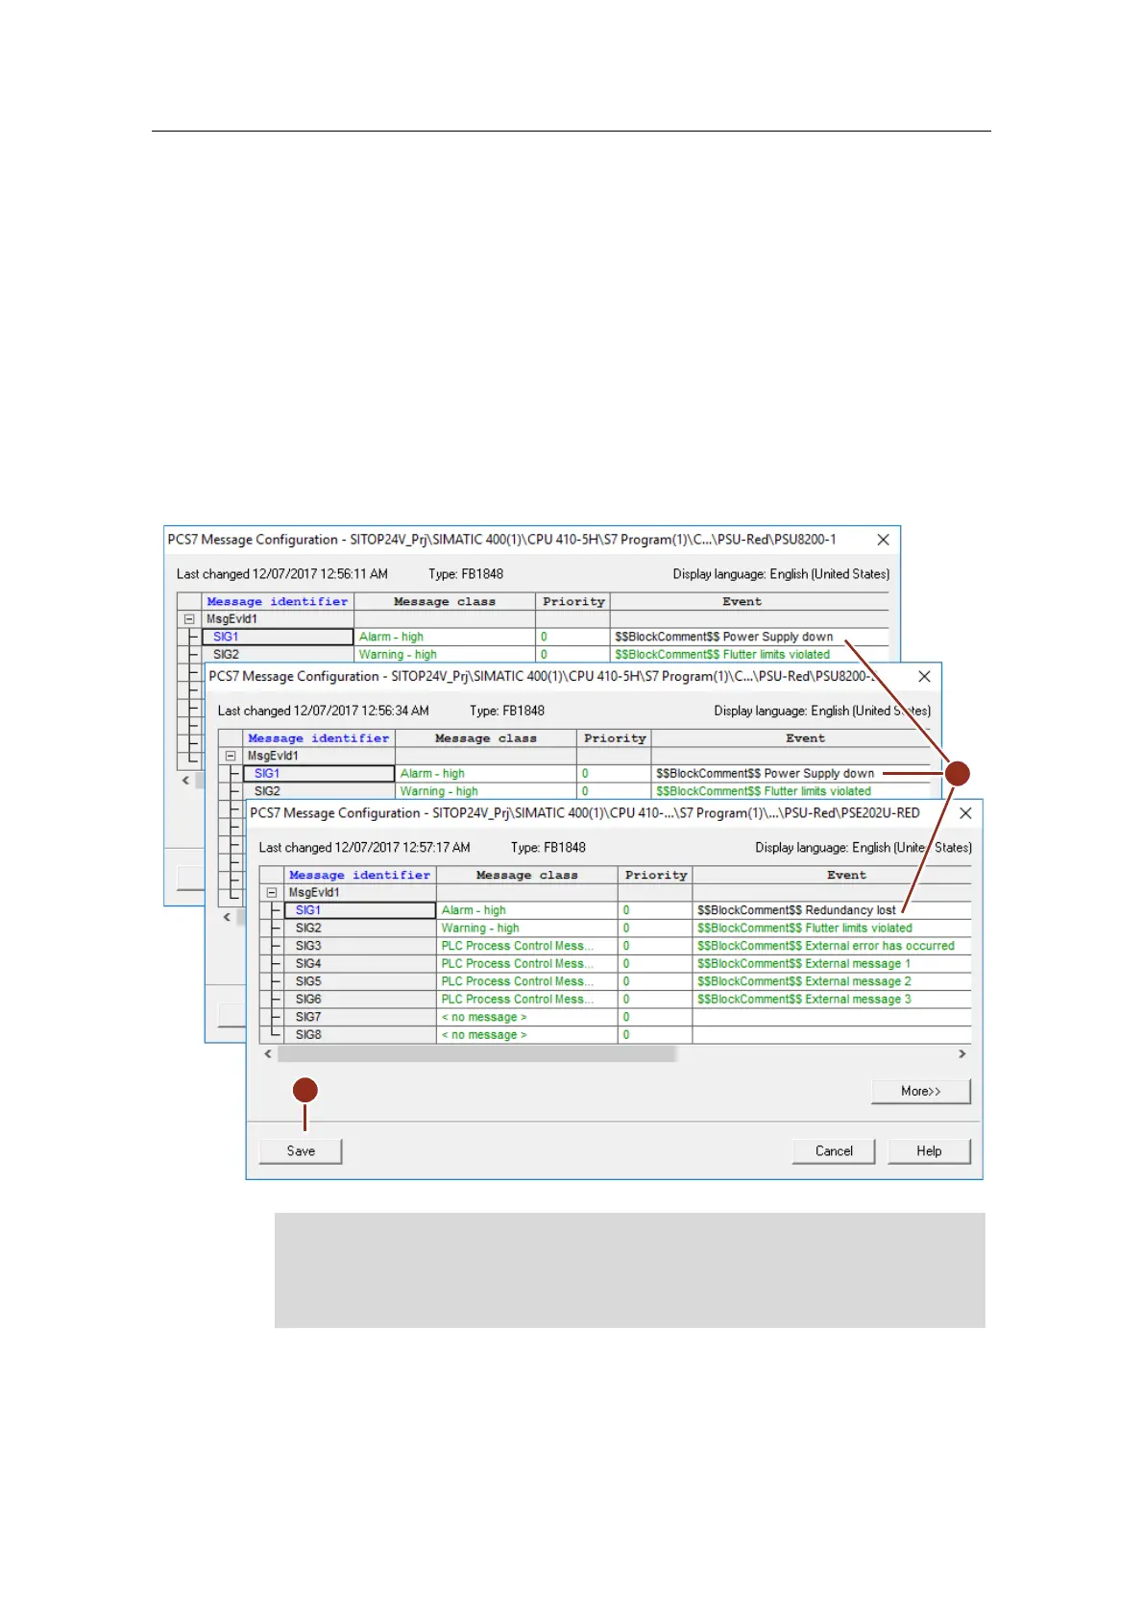This screenshot has height=1617, width=1144.
Task: Close the middle PSU8200 window behind
Action: point(924,677)
